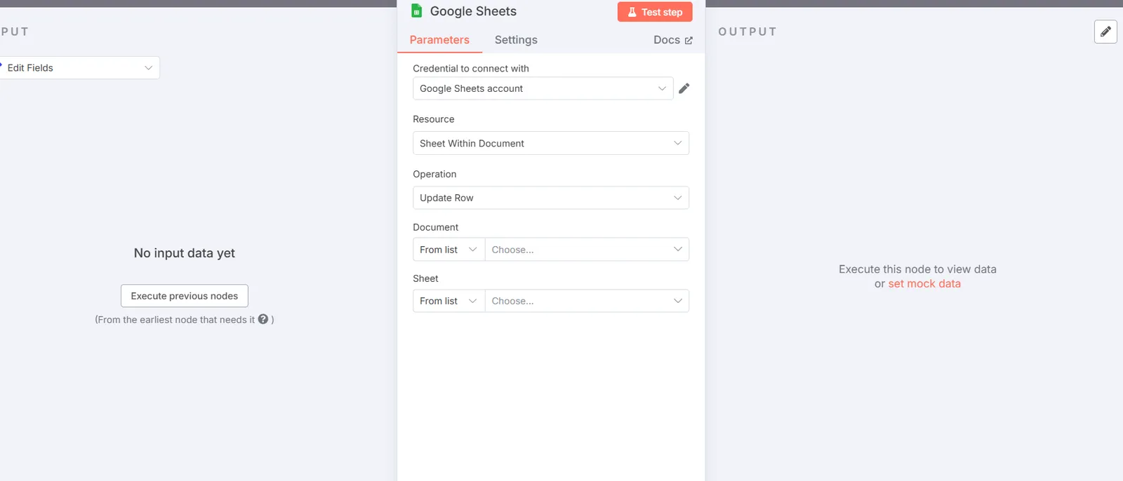
Task: Click the external link icon beside Docs
Action: 689,41
